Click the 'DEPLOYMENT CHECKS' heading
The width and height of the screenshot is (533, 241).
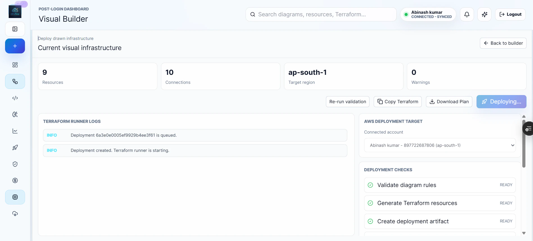pos(388,170)
